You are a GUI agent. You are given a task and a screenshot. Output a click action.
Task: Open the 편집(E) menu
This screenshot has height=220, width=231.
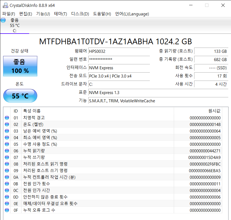pos(26,14)
